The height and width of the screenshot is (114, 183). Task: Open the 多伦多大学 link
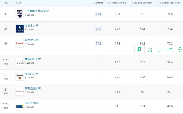(32, 26)
